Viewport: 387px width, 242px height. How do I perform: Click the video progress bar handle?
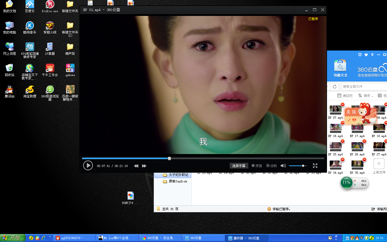coord(169,158)
